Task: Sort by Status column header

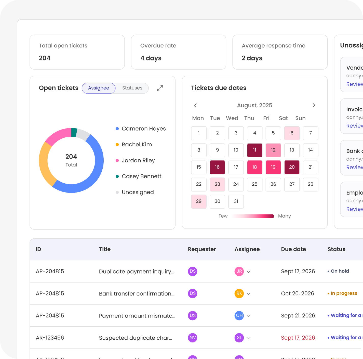Action: coord(337,249)
